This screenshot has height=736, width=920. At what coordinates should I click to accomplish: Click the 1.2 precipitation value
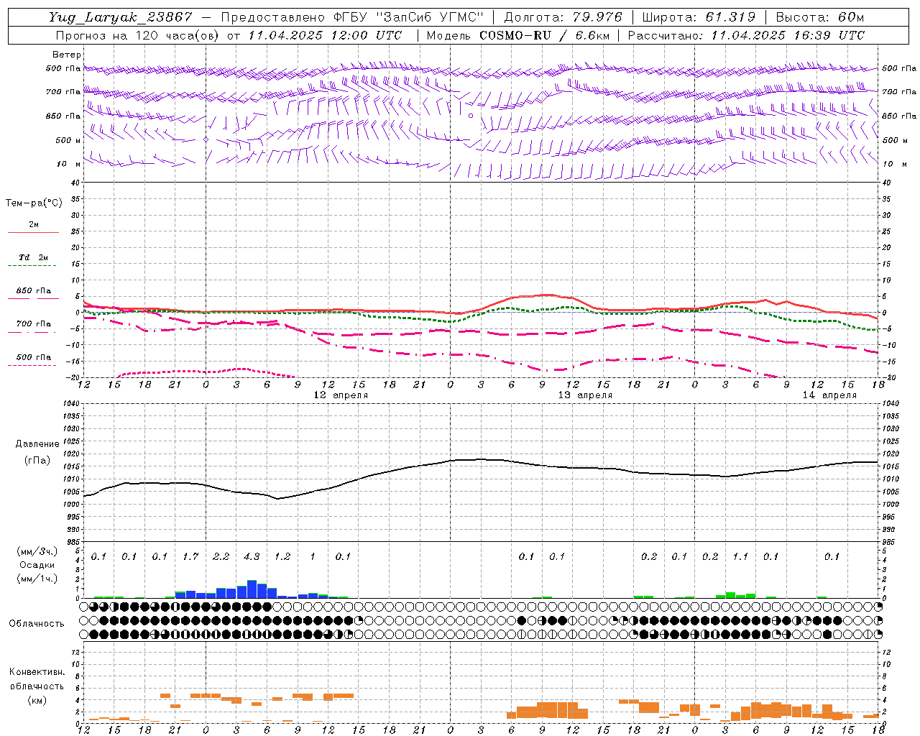(x=282, y=556)
